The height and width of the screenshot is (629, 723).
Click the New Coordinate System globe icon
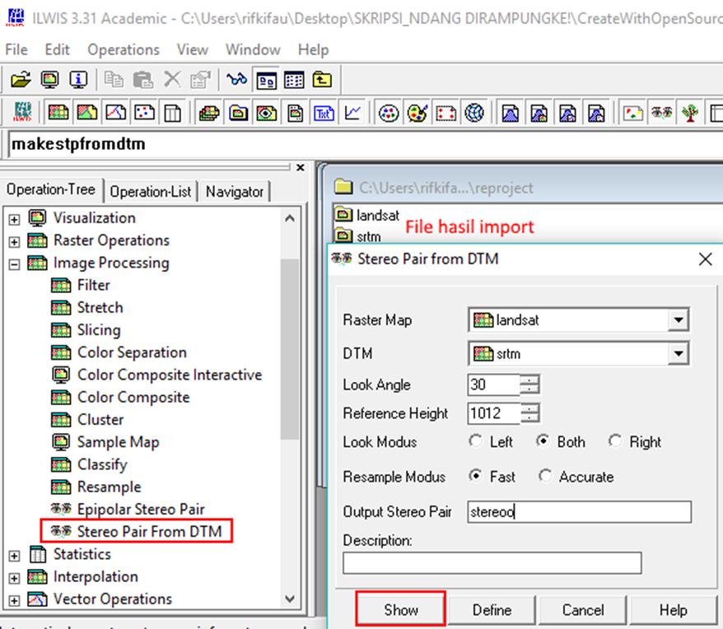pyautogui.click(x=474, y=113)
